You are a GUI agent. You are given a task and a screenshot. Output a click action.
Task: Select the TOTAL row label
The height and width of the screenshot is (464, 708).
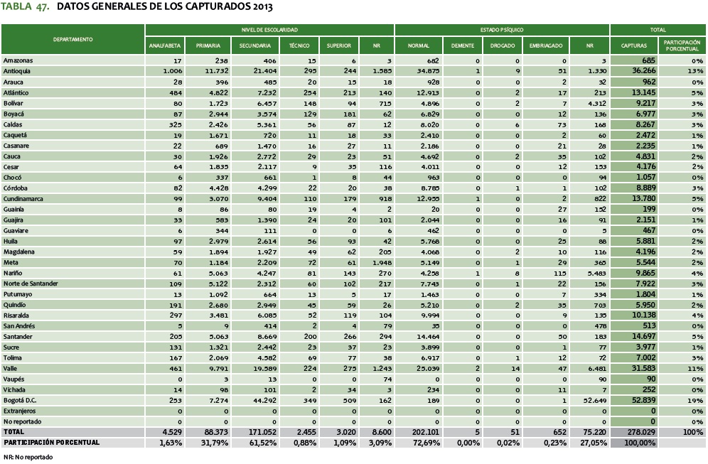pos(14,431)
